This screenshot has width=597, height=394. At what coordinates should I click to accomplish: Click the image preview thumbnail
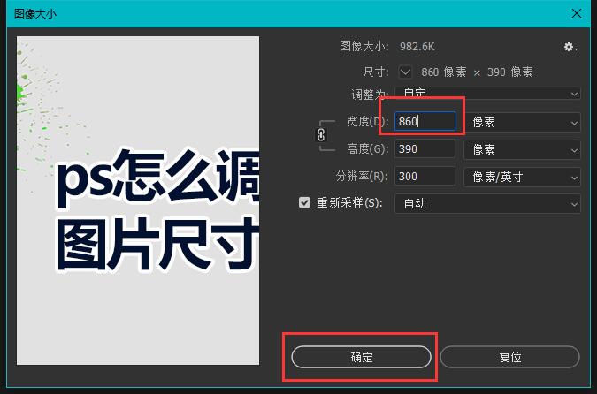[138, 201]
